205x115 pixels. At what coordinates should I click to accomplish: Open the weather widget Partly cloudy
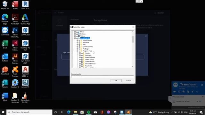(x=159, y=112)
